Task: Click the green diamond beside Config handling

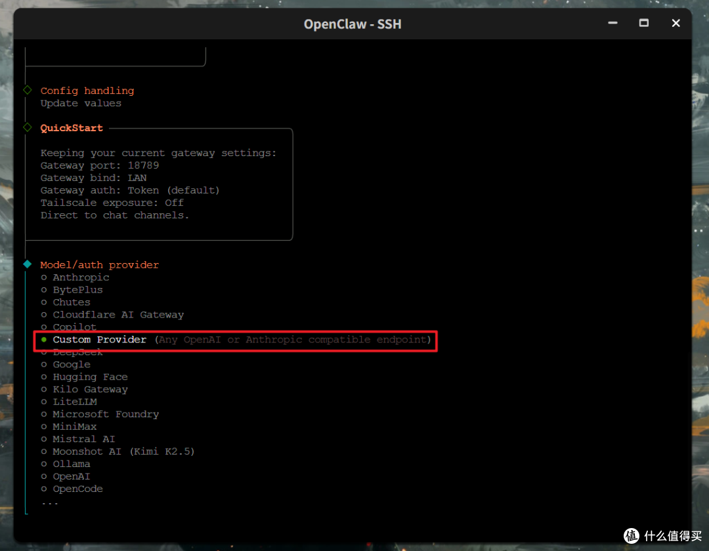Action: pyautogui.click(x=28, y=90)
